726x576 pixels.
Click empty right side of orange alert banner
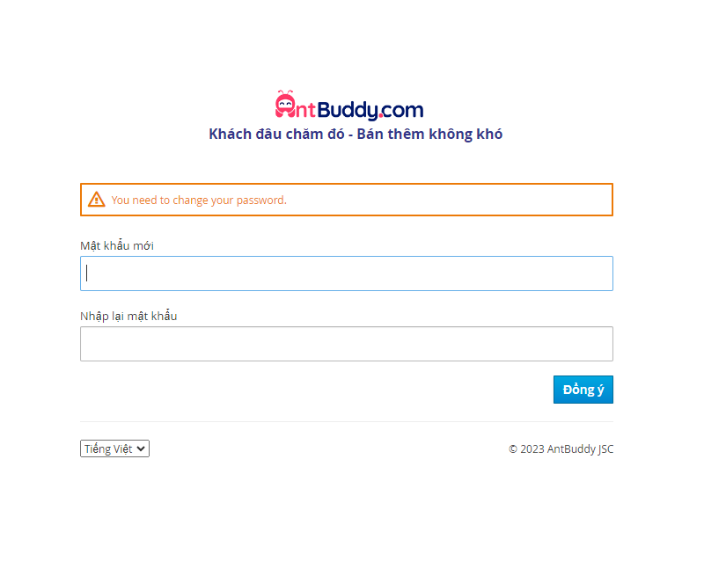click(x=449, y=200)
